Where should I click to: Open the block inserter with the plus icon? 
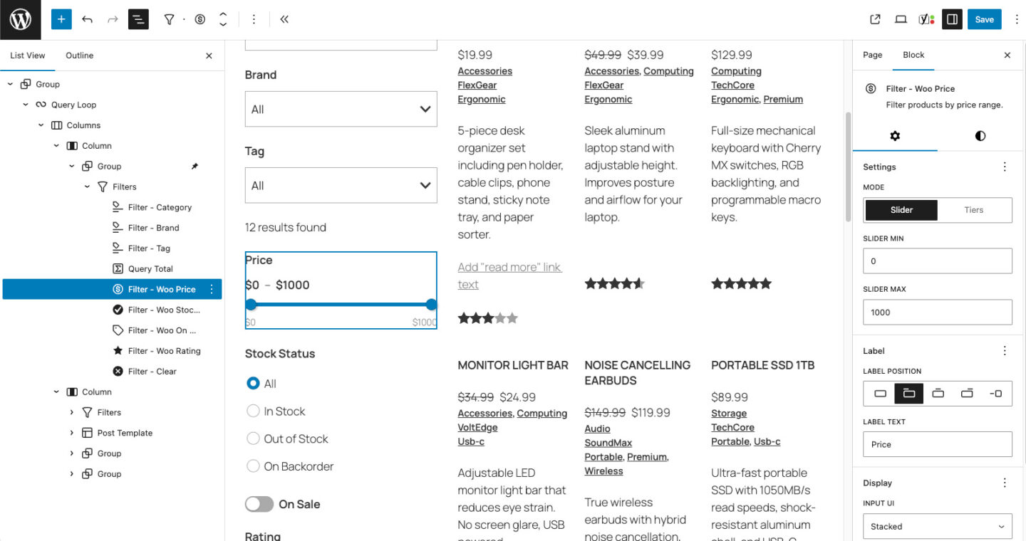[61, 19]
